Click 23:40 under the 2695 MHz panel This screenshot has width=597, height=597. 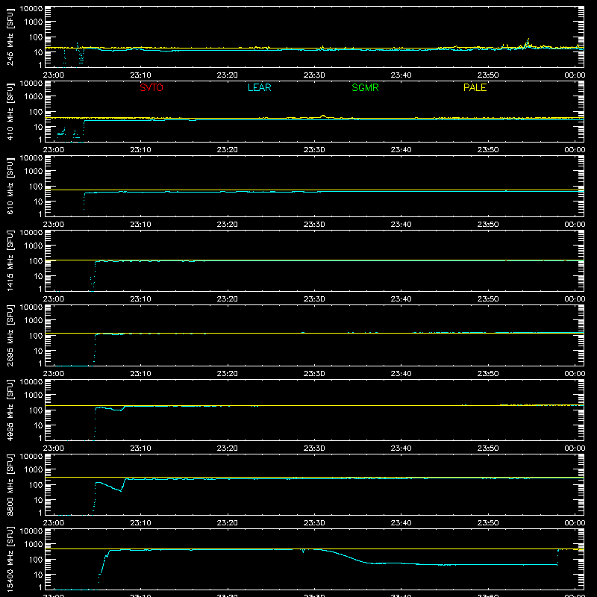(401, 374)
